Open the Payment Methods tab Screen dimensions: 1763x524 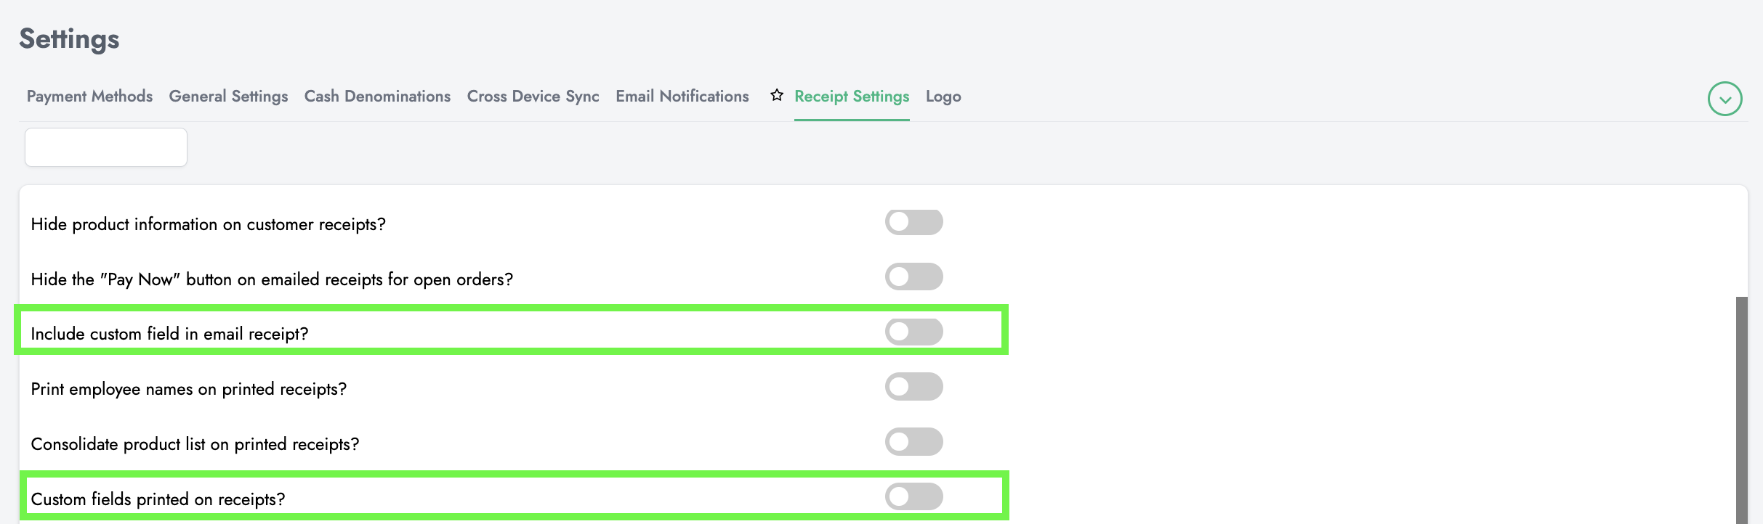(89, 97)
